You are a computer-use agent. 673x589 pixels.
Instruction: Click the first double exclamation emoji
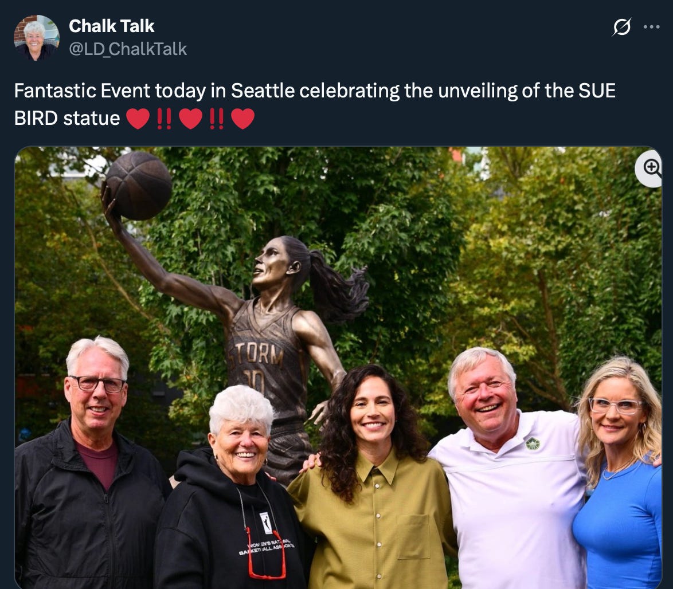(164, 119)
